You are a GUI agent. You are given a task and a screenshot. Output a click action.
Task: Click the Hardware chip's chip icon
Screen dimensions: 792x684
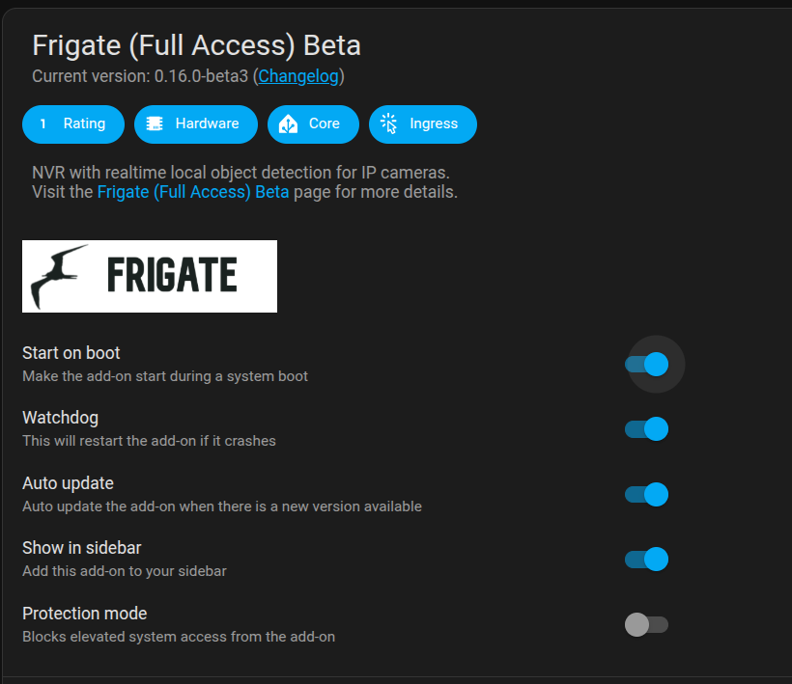pos(155,123)
